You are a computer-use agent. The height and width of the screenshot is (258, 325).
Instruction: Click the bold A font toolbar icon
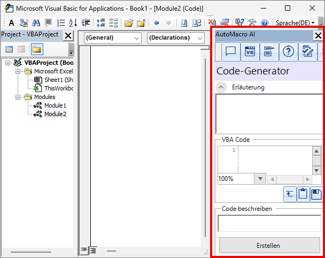tap(11, 22)
